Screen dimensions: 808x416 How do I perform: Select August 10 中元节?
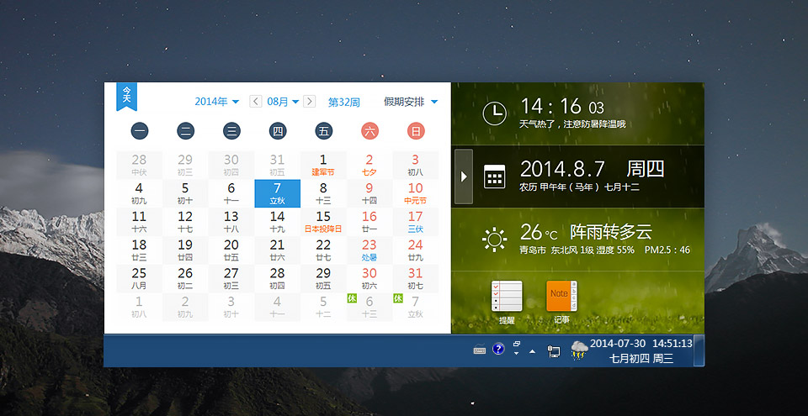(415, 193)
